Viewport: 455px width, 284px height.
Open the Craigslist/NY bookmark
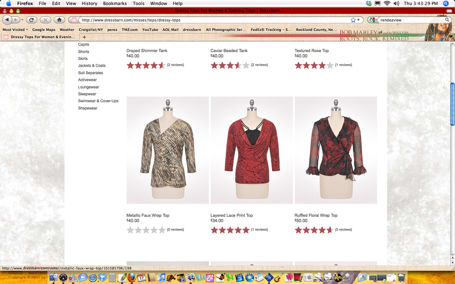pos(91,30)
